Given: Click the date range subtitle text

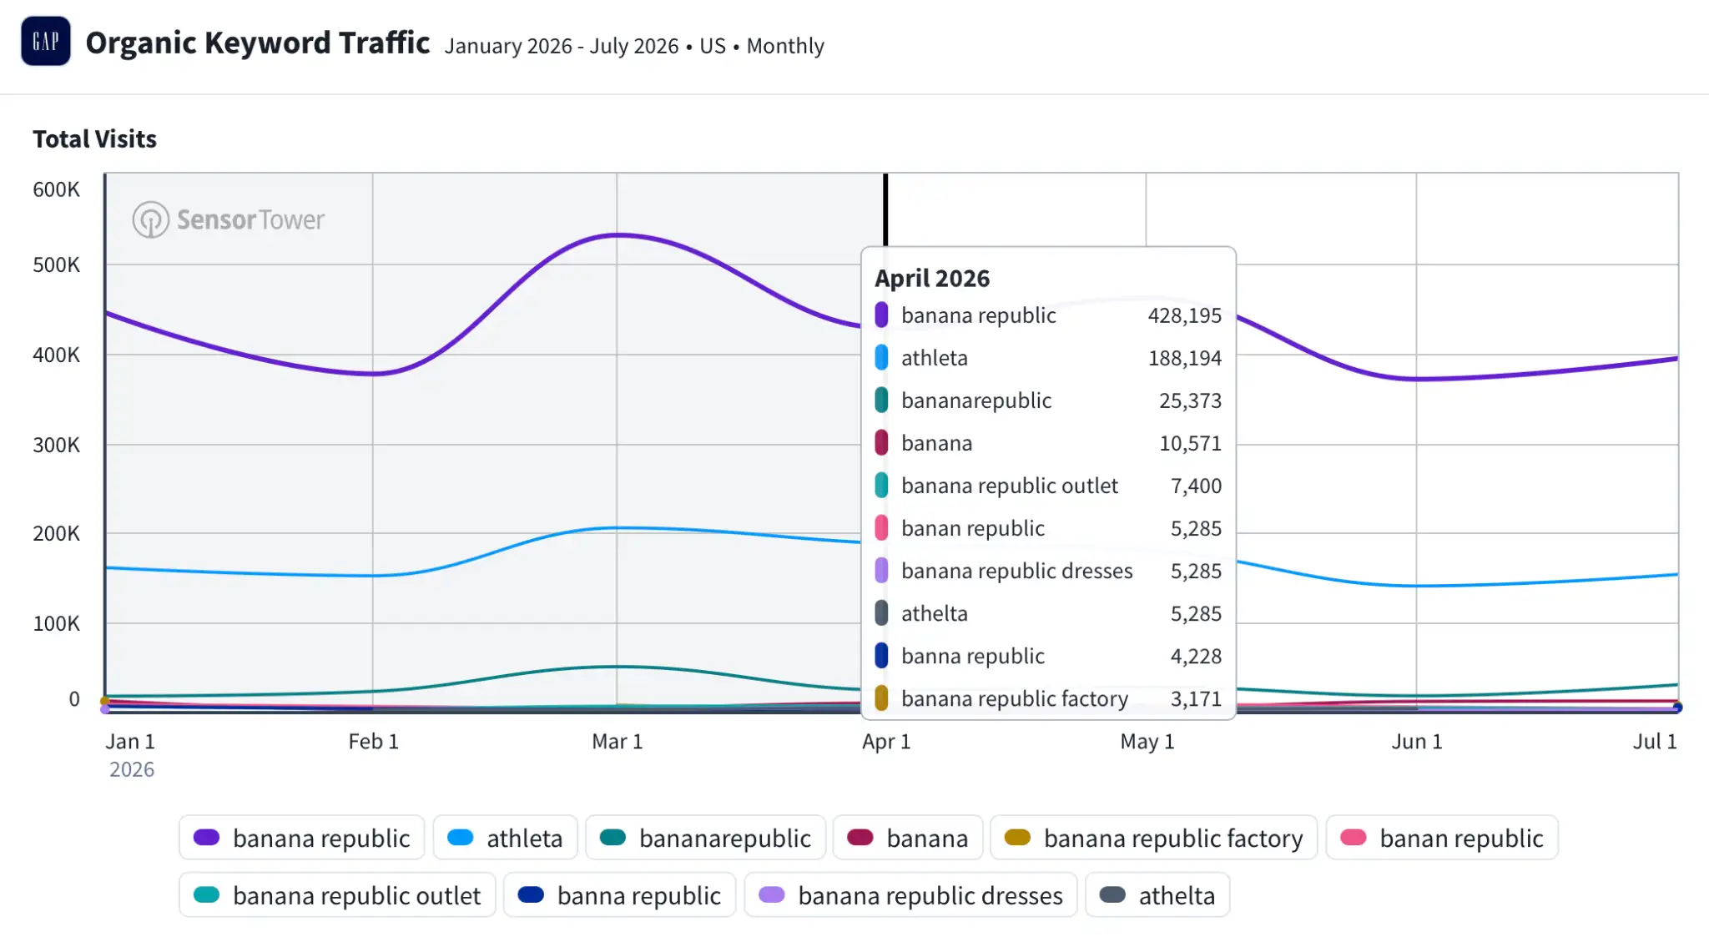Looking at the screenshot, I should tap(634, 46).
